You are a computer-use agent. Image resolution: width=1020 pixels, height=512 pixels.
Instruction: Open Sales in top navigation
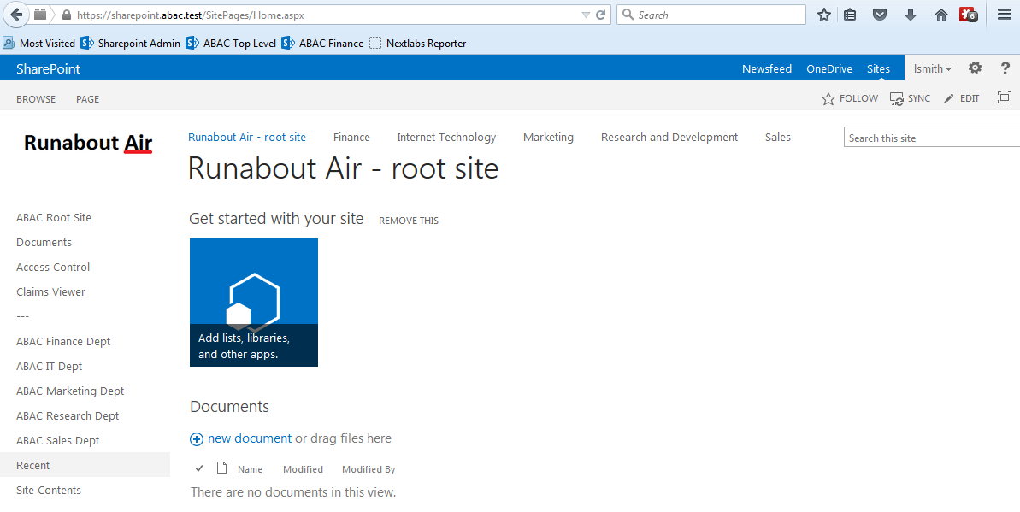coord(778,138)
